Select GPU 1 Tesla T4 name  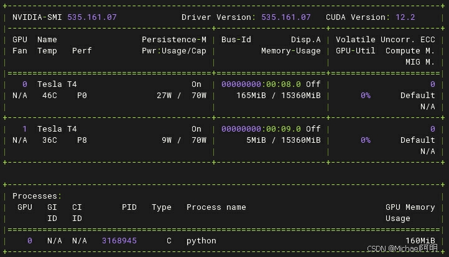57,129
